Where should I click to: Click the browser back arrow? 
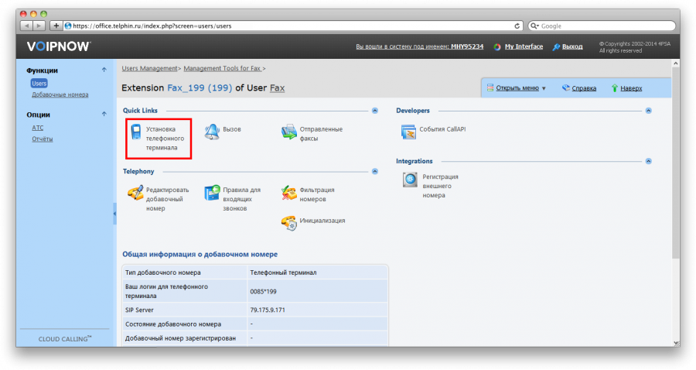(26, 26)
